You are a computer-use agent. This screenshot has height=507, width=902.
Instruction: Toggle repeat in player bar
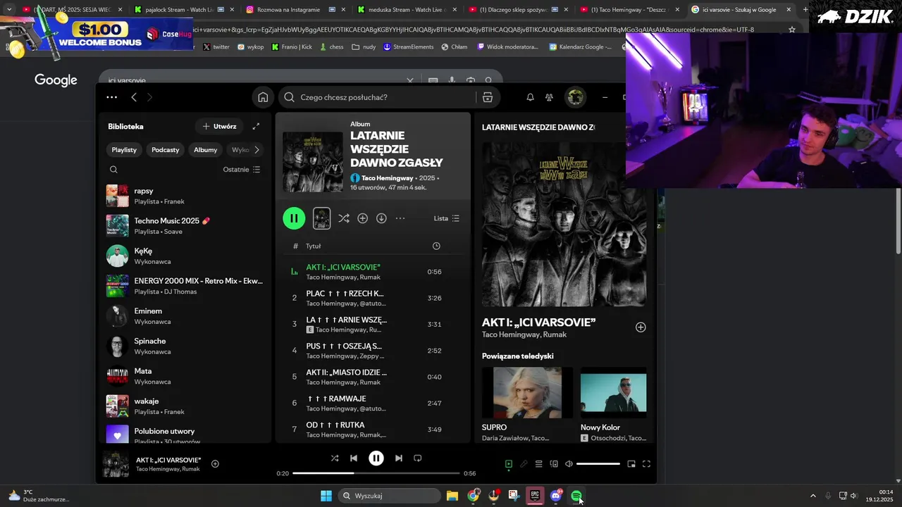pos(418,458)
